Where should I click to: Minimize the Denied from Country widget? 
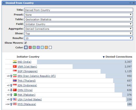click(x=130, y=3)
